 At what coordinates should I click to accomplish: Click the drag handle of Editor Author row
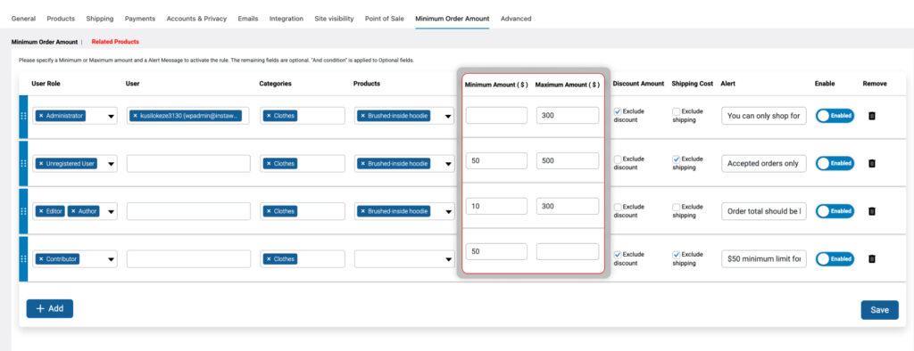pyautogui.click(x=23, y=211)
